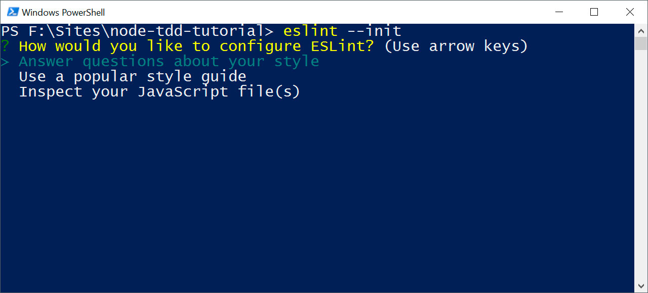Pick 'Inspect your JavaScript file(s)' option
Screen dimensions: 648x293
point(159,92)
